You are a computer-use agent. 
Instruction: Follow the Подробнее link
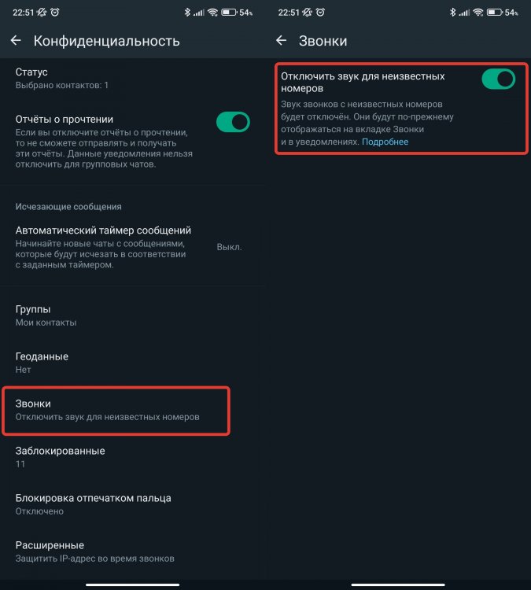385,142
